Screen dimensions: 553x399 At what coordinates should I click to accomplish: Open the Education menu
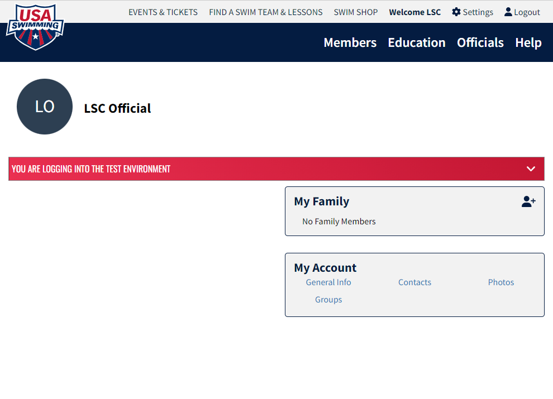click(x=417, y=42)
